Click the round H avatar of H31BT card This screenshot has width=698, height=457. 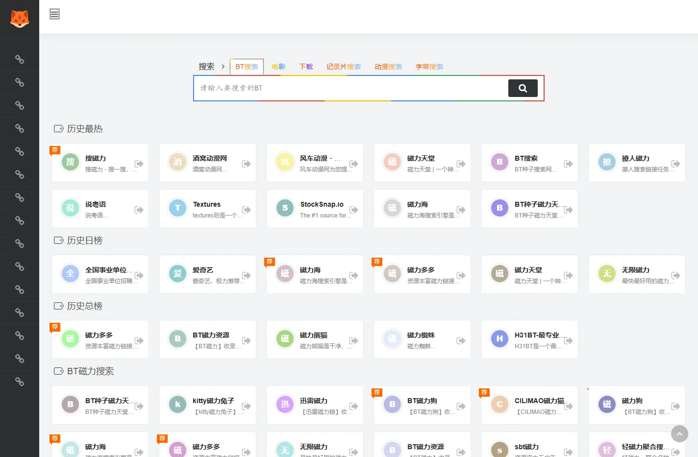click(499, 339)
